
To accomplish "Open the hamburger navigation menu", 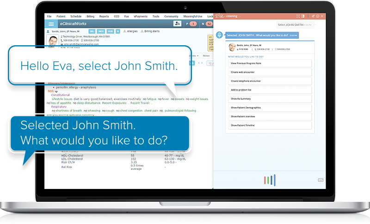I will point(51,24).
